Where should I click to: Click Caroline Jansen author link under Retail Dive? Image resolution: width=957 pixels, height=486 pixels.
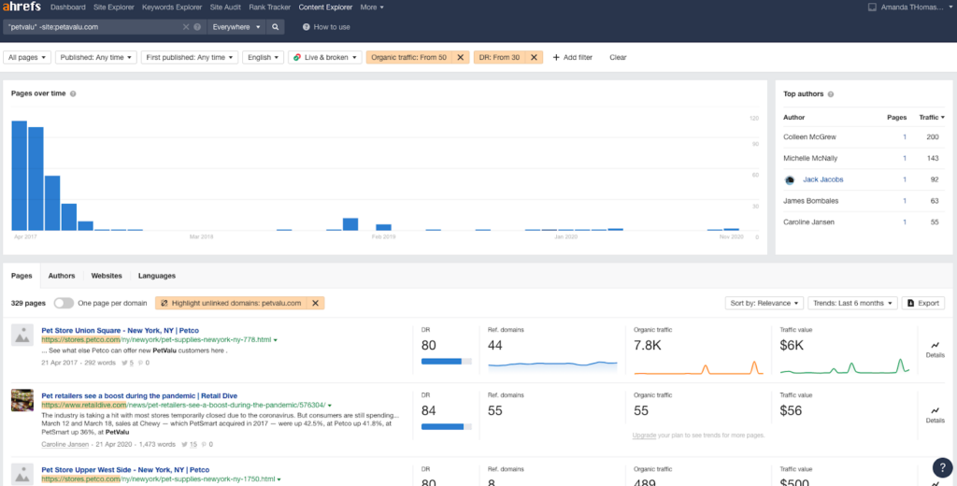64,445
